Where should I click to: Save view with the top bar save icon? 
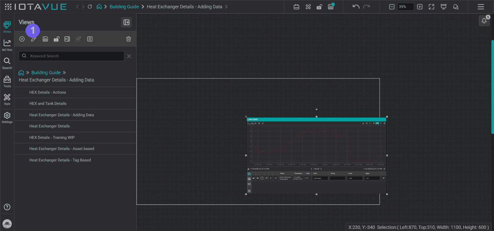point(331,7)
